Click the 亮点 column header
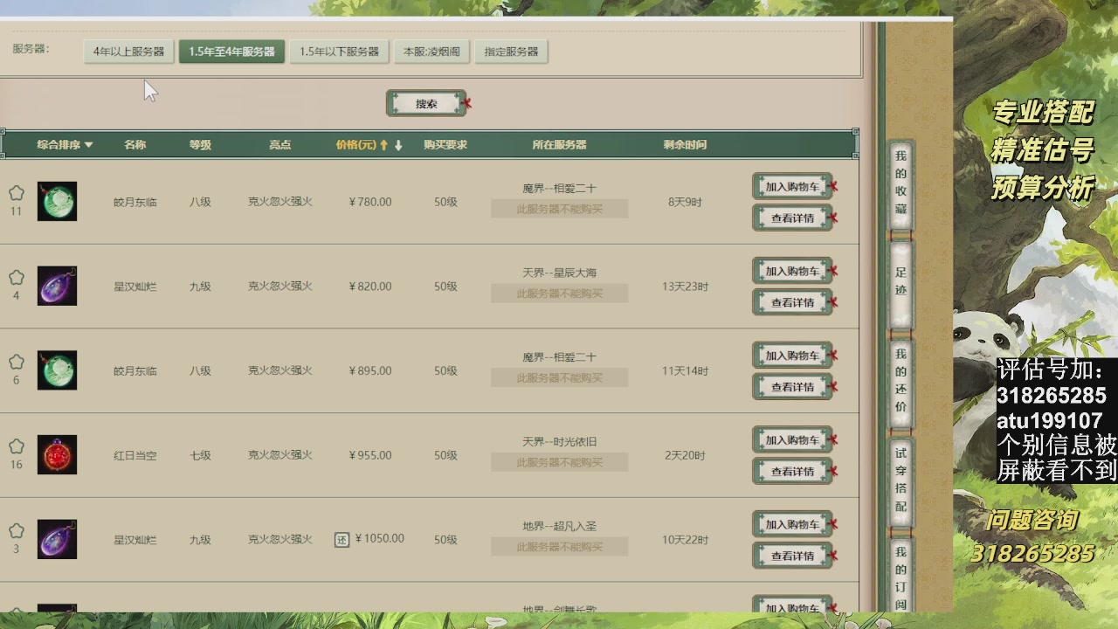The width and height of the screenshot is (1118, 629). pyautogui.click(x=279, y=145)
